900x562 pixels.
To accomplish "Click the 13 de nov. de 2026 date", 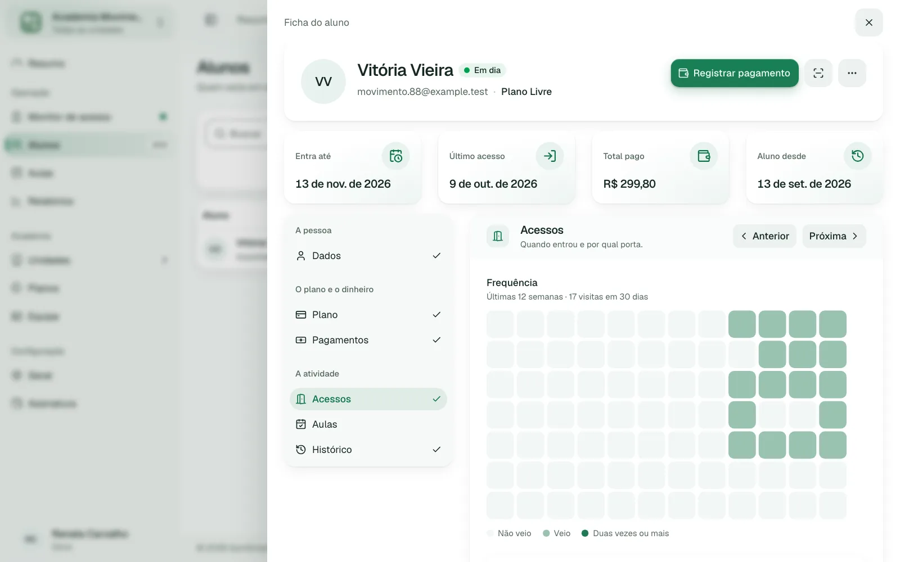I will [343, 184].
